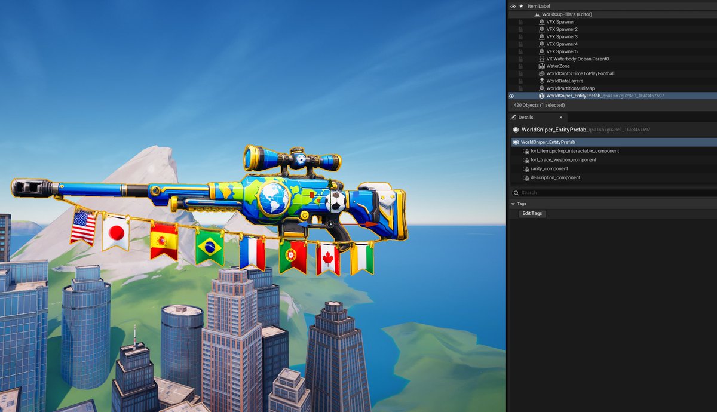Click the VFX Spawner2 actor icon
The width and height of the screenshot is (717, 412).
(x=541, y=29)
